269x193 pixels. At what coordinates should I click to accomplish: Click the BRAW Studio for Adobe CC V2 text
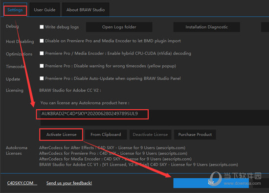coord(70,90)
